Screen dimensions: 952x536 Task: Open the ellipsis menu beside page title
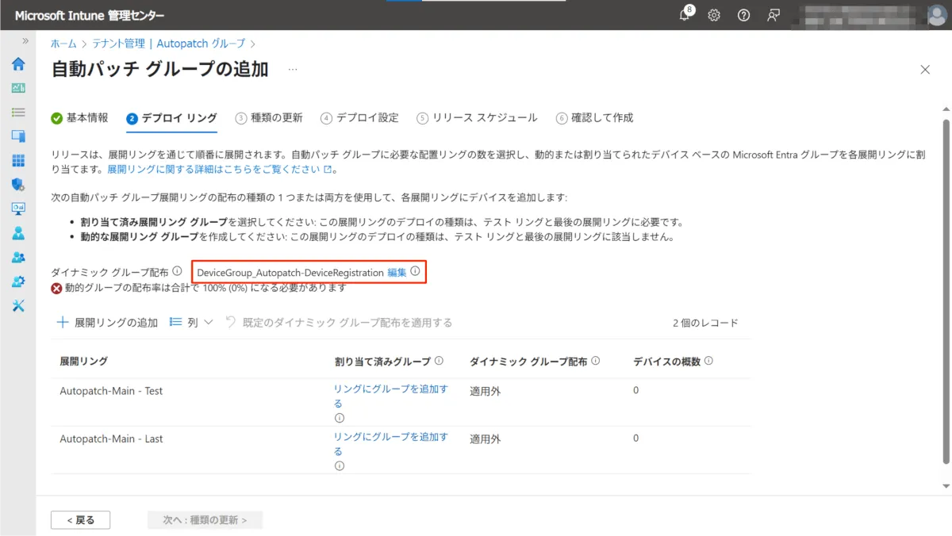pos(293,70)
